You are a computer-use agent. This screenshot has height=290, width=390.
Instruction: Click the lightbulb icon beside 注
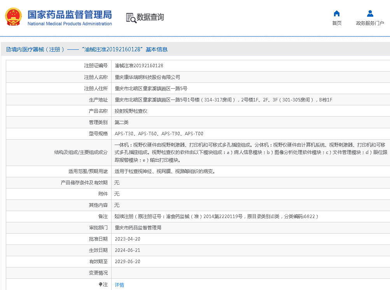coord(100,285)
